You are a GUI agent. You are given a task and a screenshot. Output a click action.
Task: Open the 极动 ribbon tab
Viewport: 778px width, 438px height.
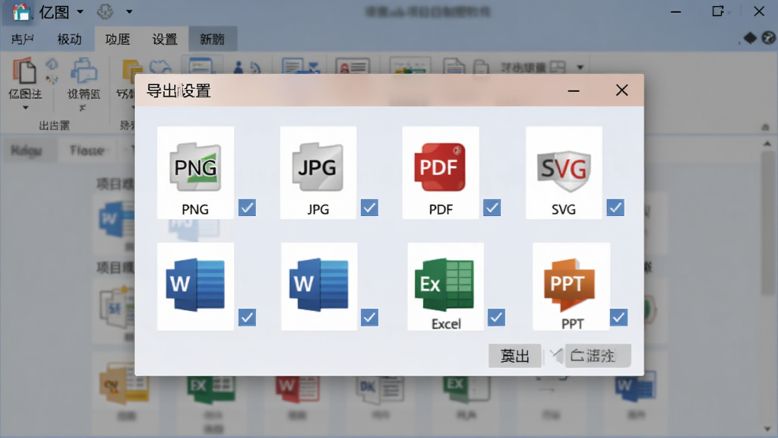pos(69,40)
